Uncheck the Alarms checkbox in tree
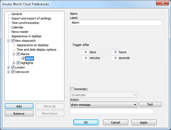Viewport: 171px width, 130px height. (18, 54)
